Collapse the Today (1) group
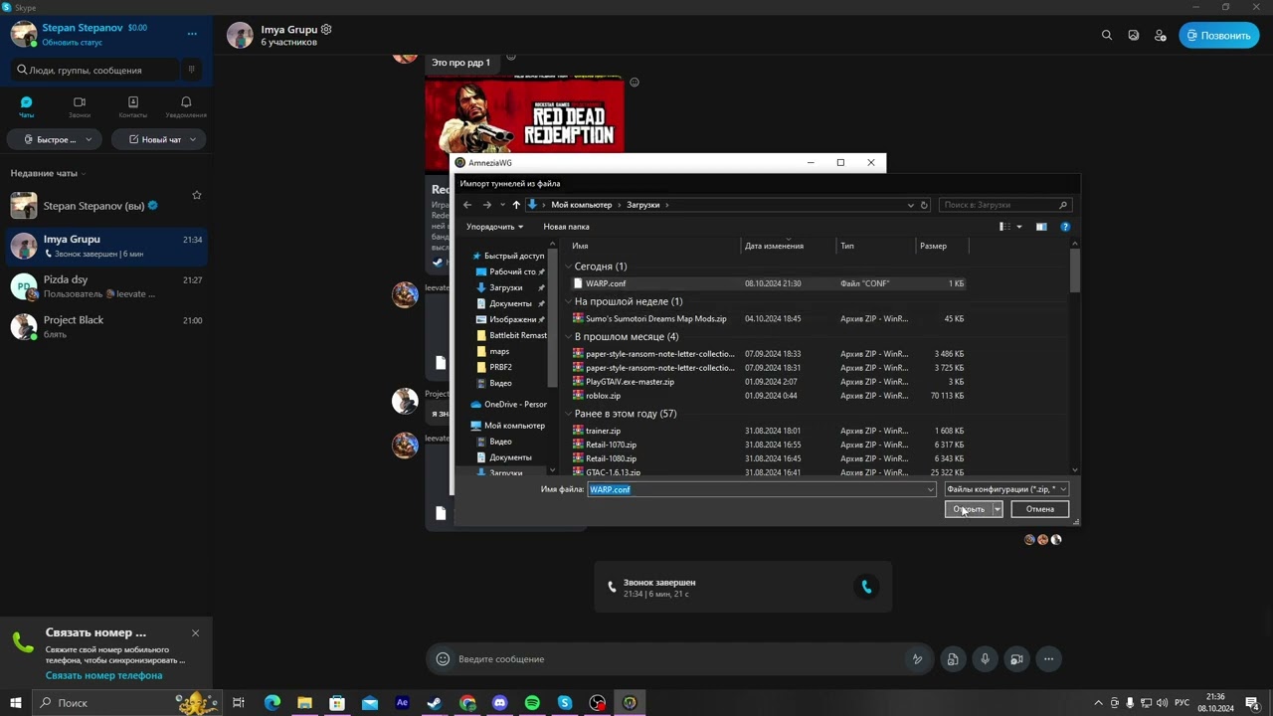Screen dimensions: 1273x716 click(569, 267)
